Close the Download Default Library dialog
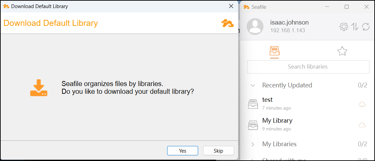375x161 pixels. point(231,6)
